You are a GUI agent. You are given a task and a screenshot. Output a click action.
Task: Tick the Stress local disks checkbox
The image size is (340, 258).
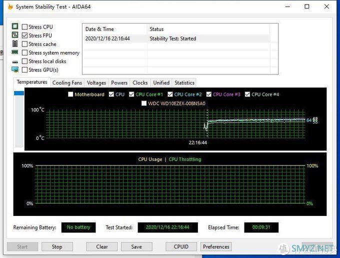(24, 61)
